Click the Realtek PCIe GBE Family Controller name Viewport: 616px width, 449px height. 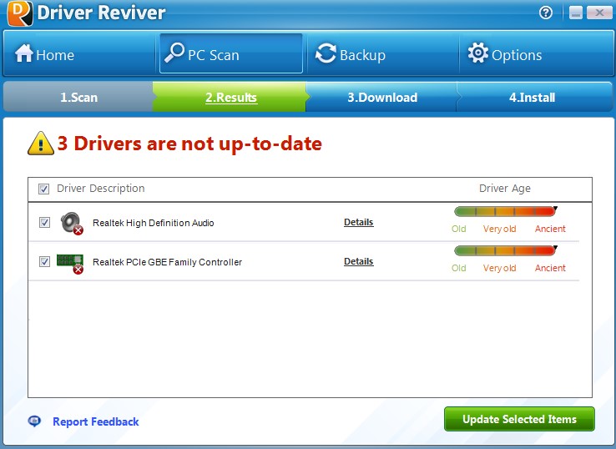168,262
